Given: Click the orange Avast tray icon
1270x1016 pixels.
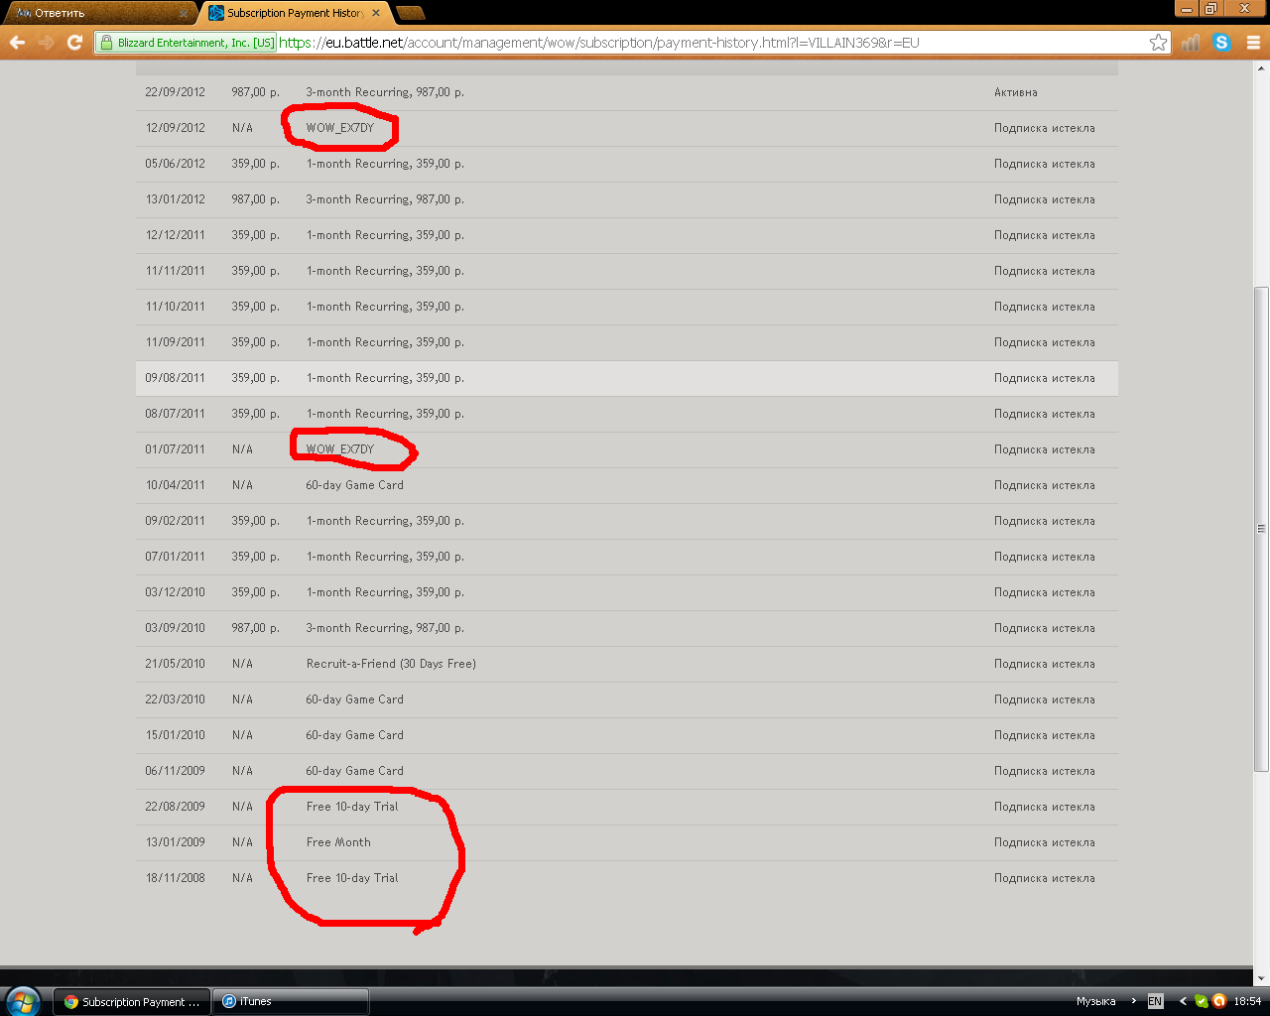Looking at the screenshot, I should coord(1219,1001).
